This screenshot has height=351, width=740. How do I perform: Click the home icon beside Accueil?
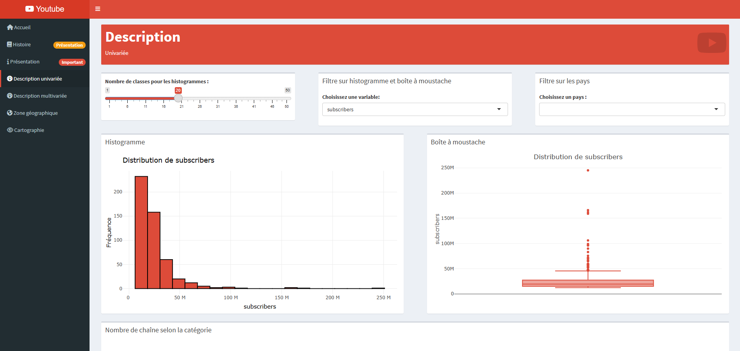click(10, 27)
